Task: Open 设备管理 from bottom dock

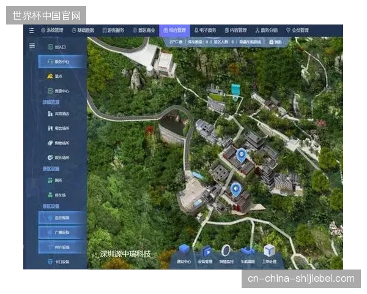Action: [205, 254]
